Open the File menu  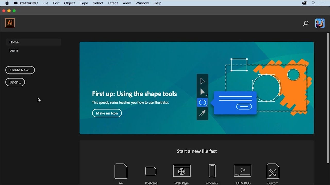pos(45,3)
